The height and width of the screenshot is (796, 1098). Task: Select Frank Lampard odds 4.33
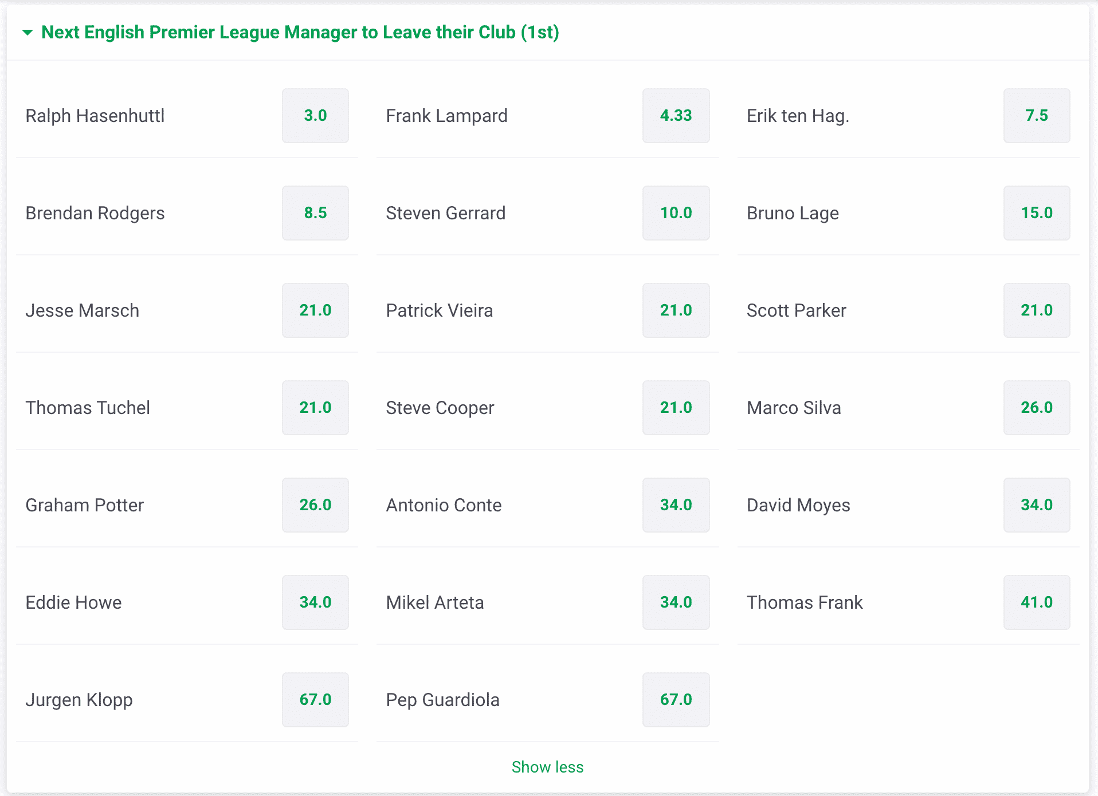[676, 116]
